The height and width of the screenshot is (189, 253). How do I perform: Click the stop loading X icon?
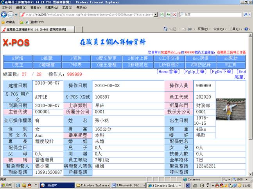(x=174, y=14)
